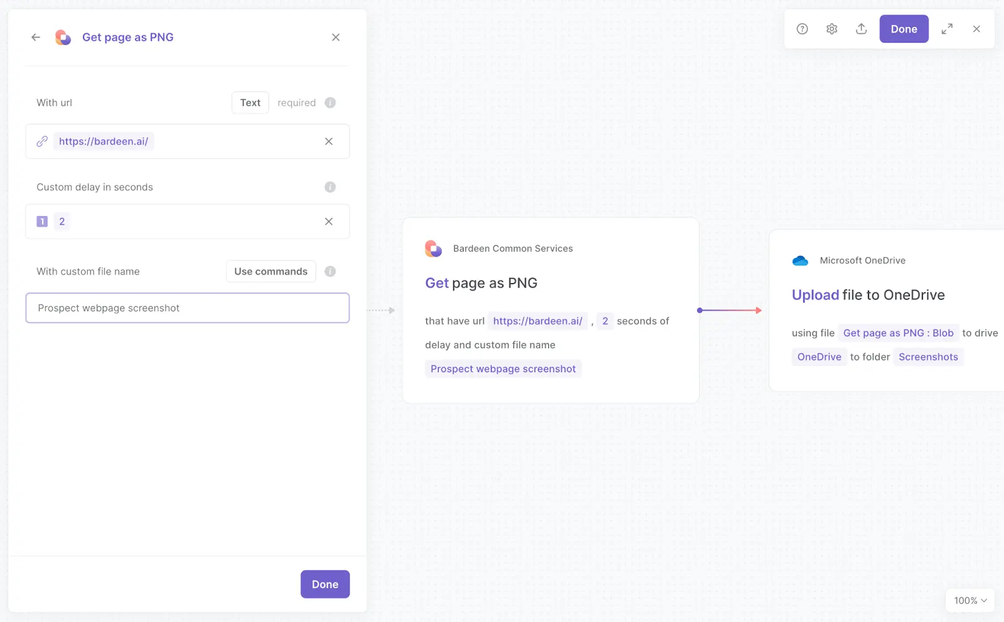Click the connector dot between action cards
1004x622 pixels.
(x=700, y=311)
